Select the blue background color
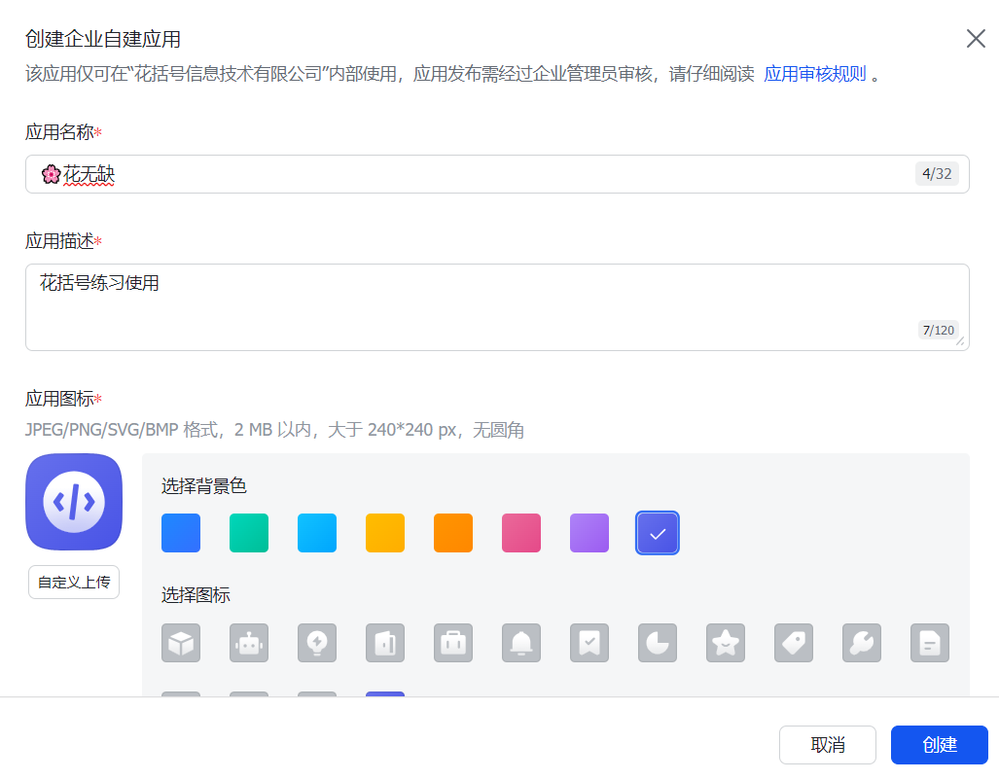The width and height of the screenshot is (999, 780). (x=181, y=533)
